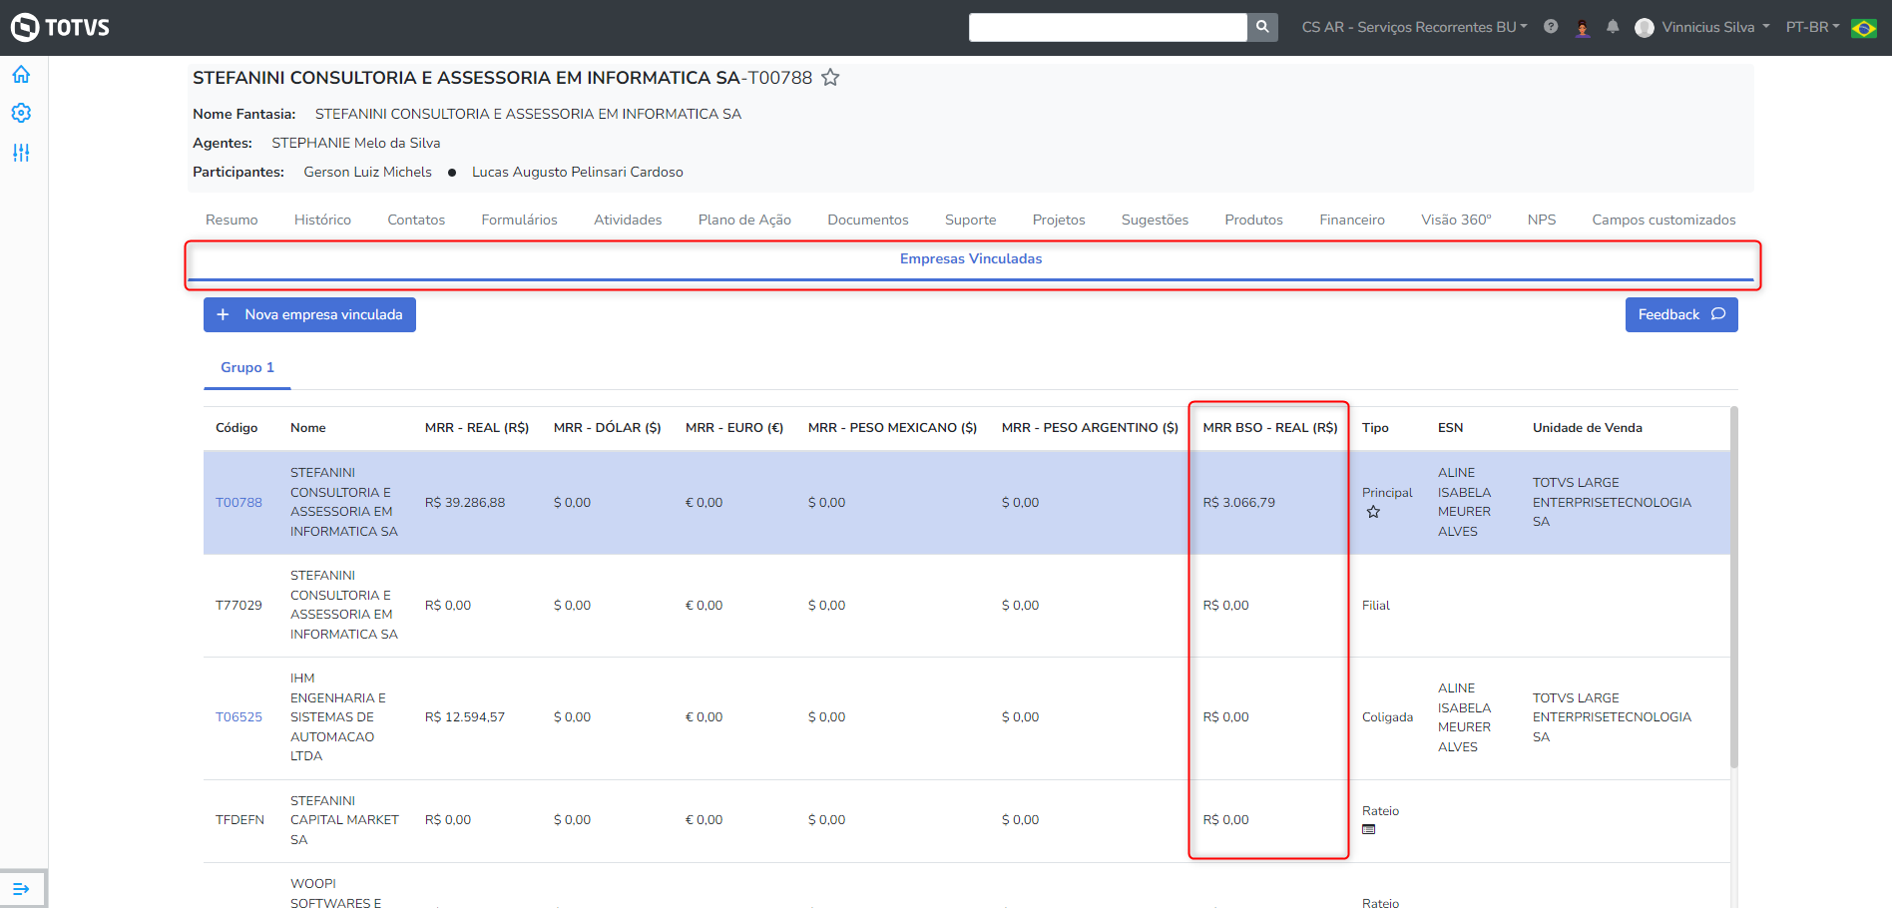Click the T77029 code cell

(238, 605)
